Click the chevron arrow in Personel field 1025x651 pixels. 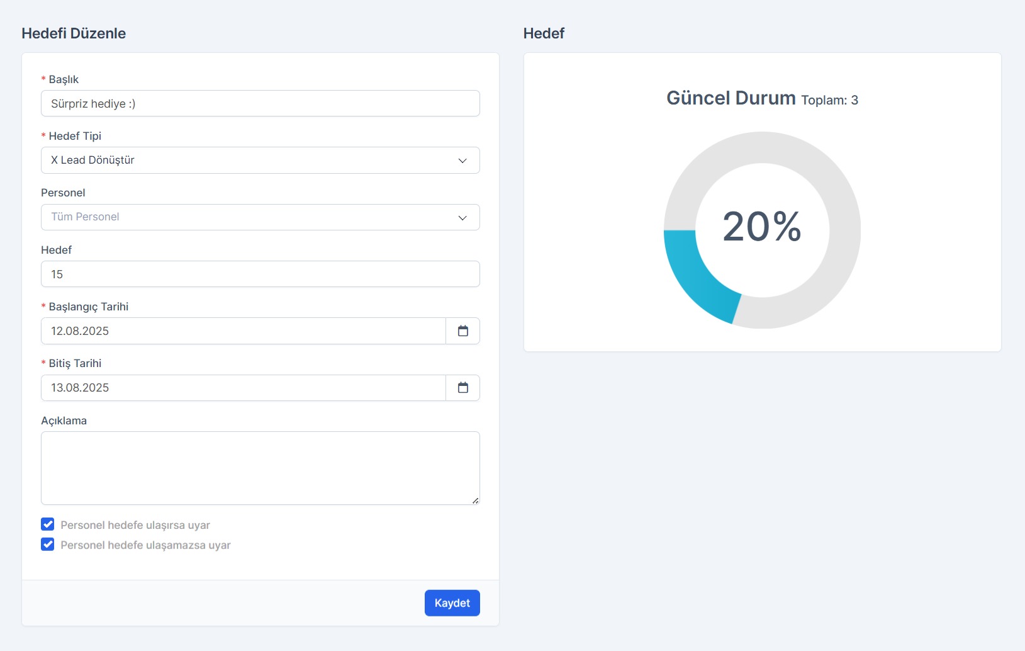point(462,218)
